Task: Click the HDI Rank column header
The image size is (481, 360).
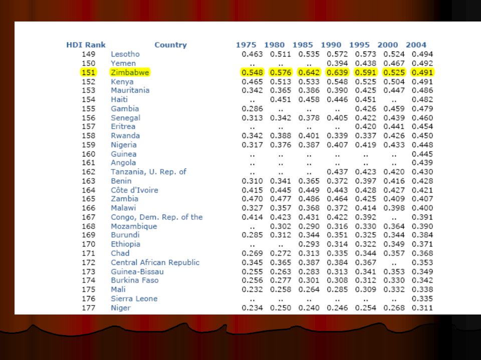Action: pos(86,45)
